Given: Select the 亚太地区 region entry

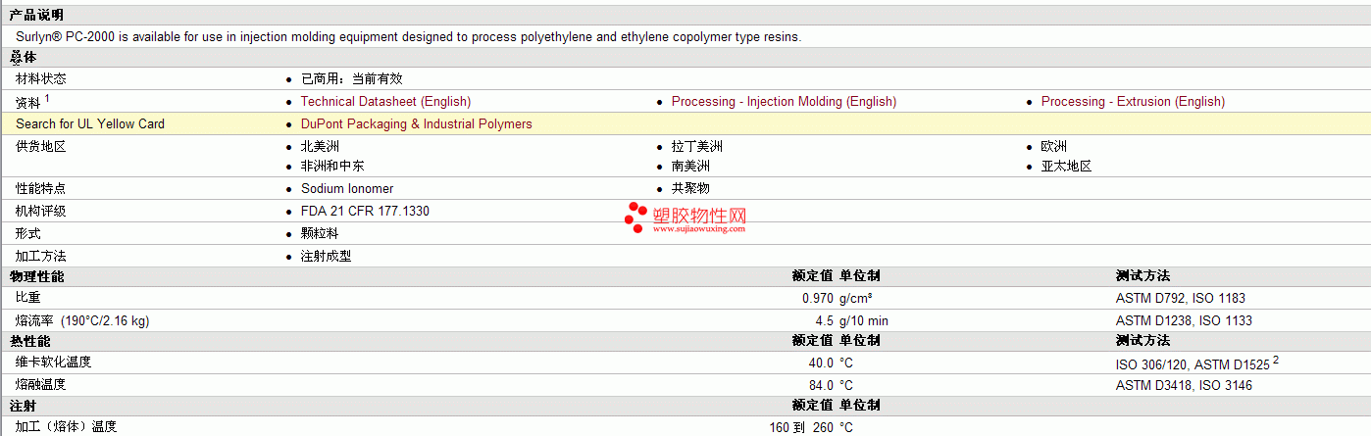Looking at the screenshot, I should point(1067,166).
